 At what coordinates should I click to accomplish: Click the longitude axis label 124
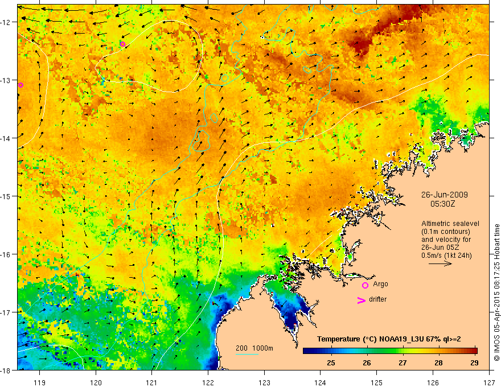pos(321,382)
